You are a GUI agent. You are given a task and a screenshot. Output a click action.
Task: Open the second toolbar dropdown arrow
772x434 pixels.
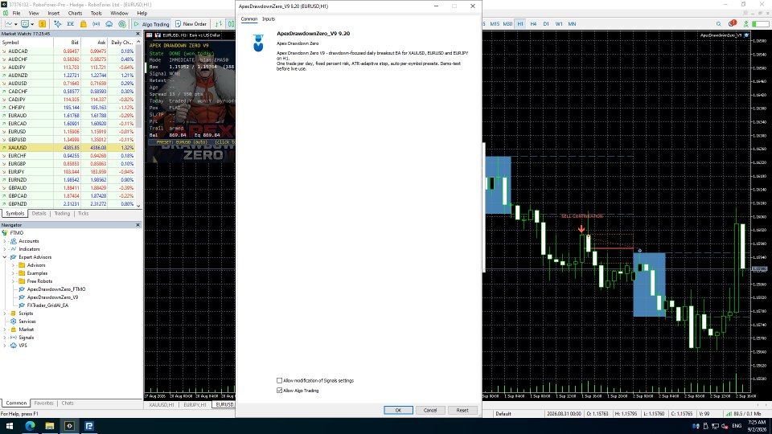click(x=32, y=24)
